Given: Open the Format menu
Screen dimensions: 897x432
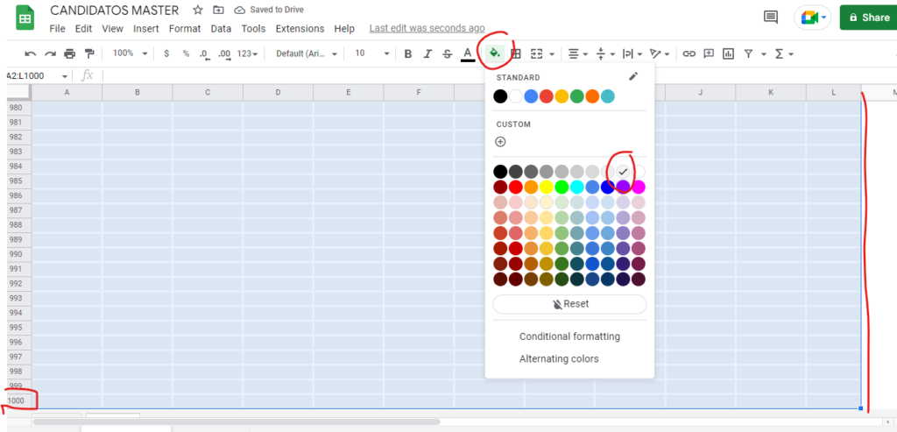Looking at the screenshot, I should (185, 29).
